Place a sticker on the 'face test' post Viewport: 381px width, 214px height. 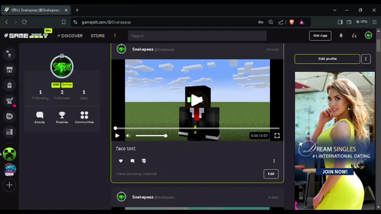tap(144, 161)
